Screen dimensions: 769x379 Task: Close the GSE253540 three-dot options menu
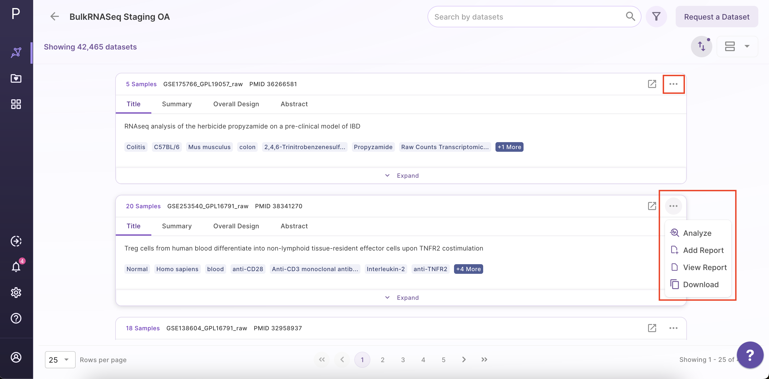click(x=674, y=206)
